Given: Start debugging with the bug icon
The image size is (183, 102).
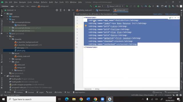Looking at the screenshot, I should [x=138, y=6].
